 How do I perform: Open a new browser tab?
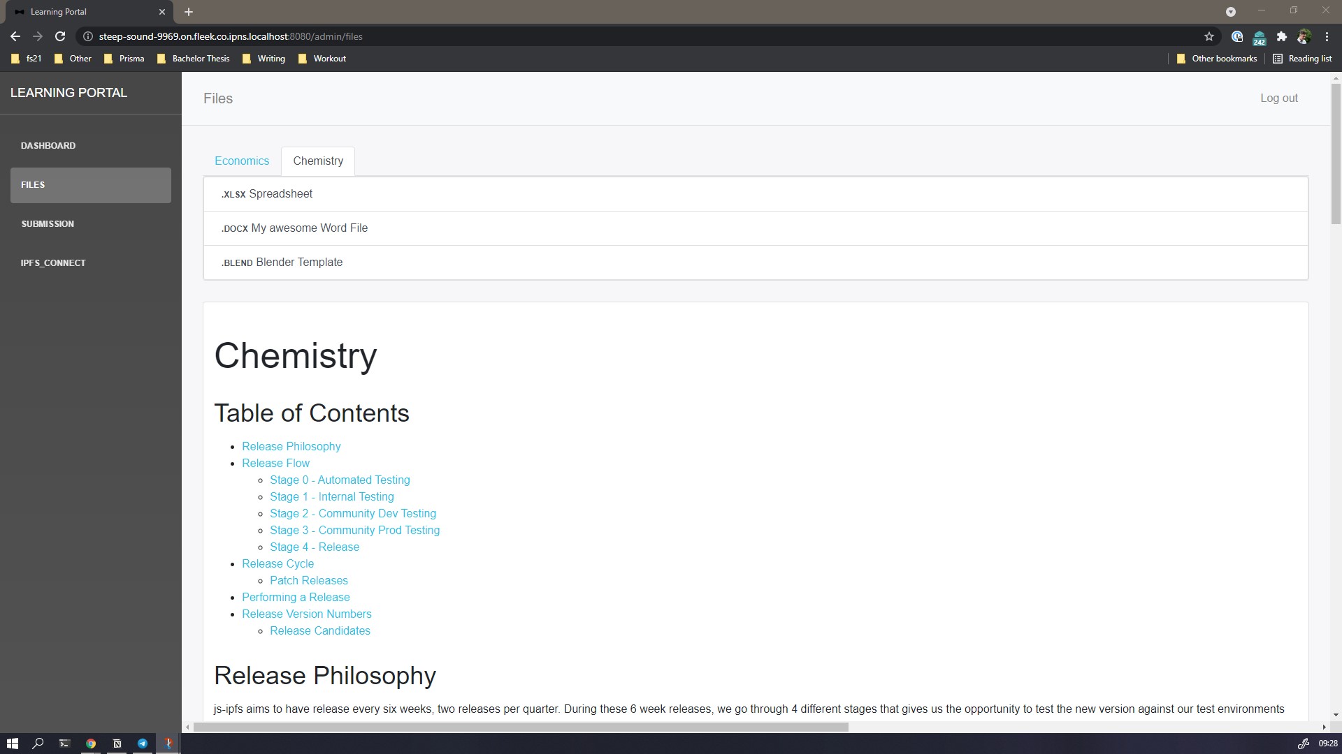tap(189, 12)
